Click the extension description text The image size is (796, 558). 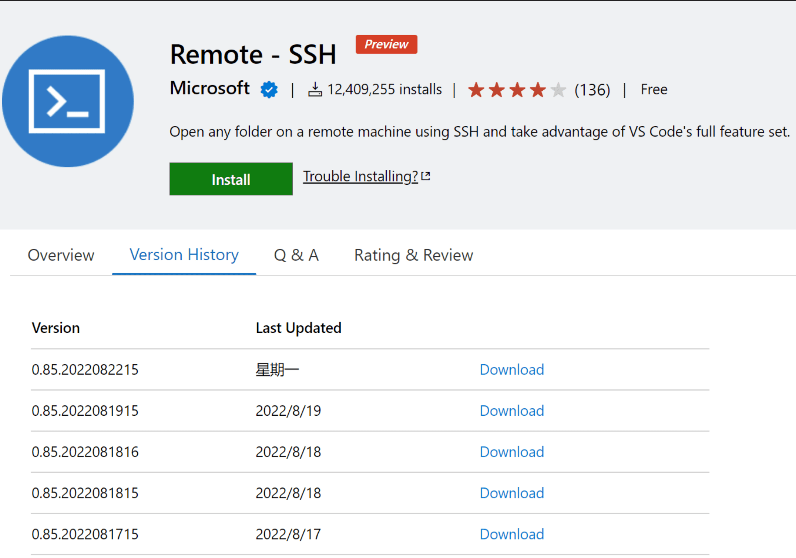[x=480, y=132]
